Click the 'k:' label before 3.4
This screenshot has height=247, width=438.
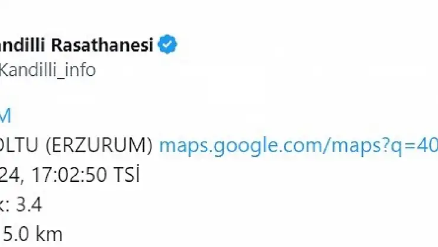tap(5, 205)
